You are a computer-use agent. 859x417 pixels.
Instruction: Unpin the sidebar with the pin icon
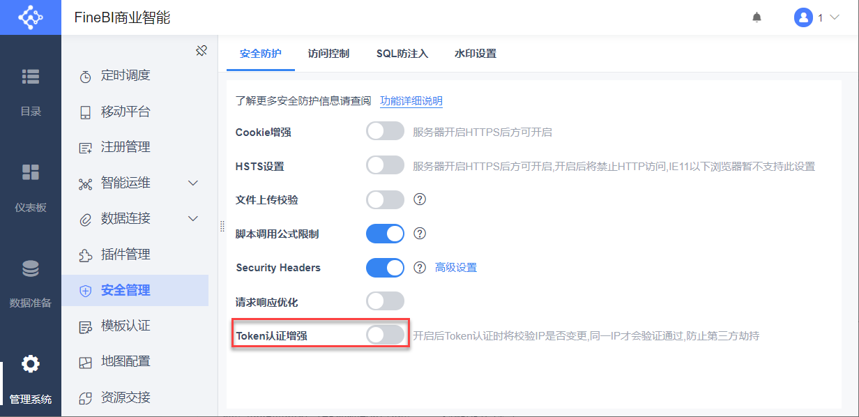(202, 51)
